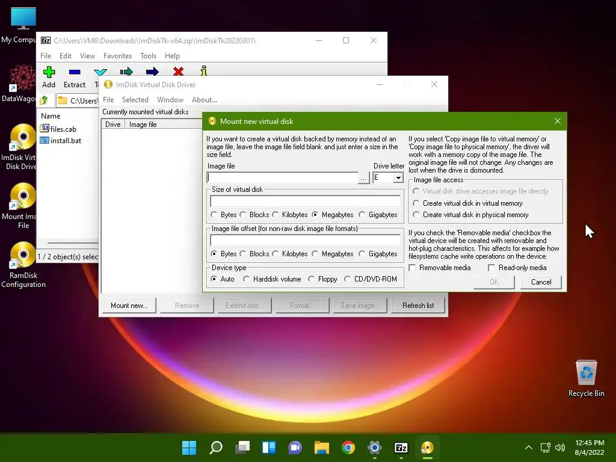Cancel the Mount new virtual disk dialog
The image size is (616, 462).
click(x=541, y=282)
